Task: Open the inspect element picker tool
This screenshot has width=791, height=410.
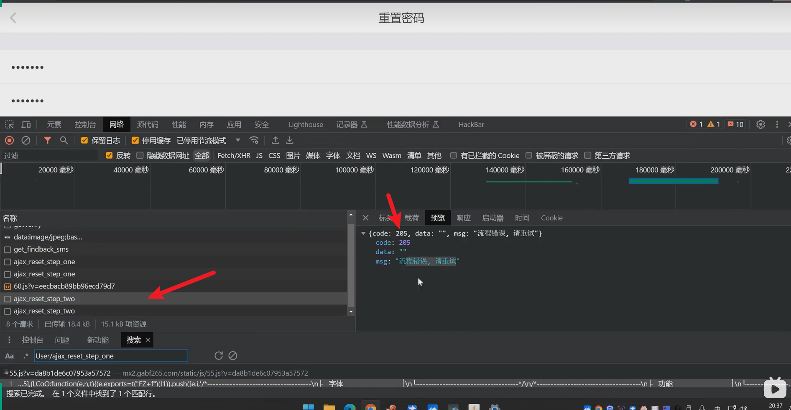Action: pyautogui.click(x=9, y=124)
